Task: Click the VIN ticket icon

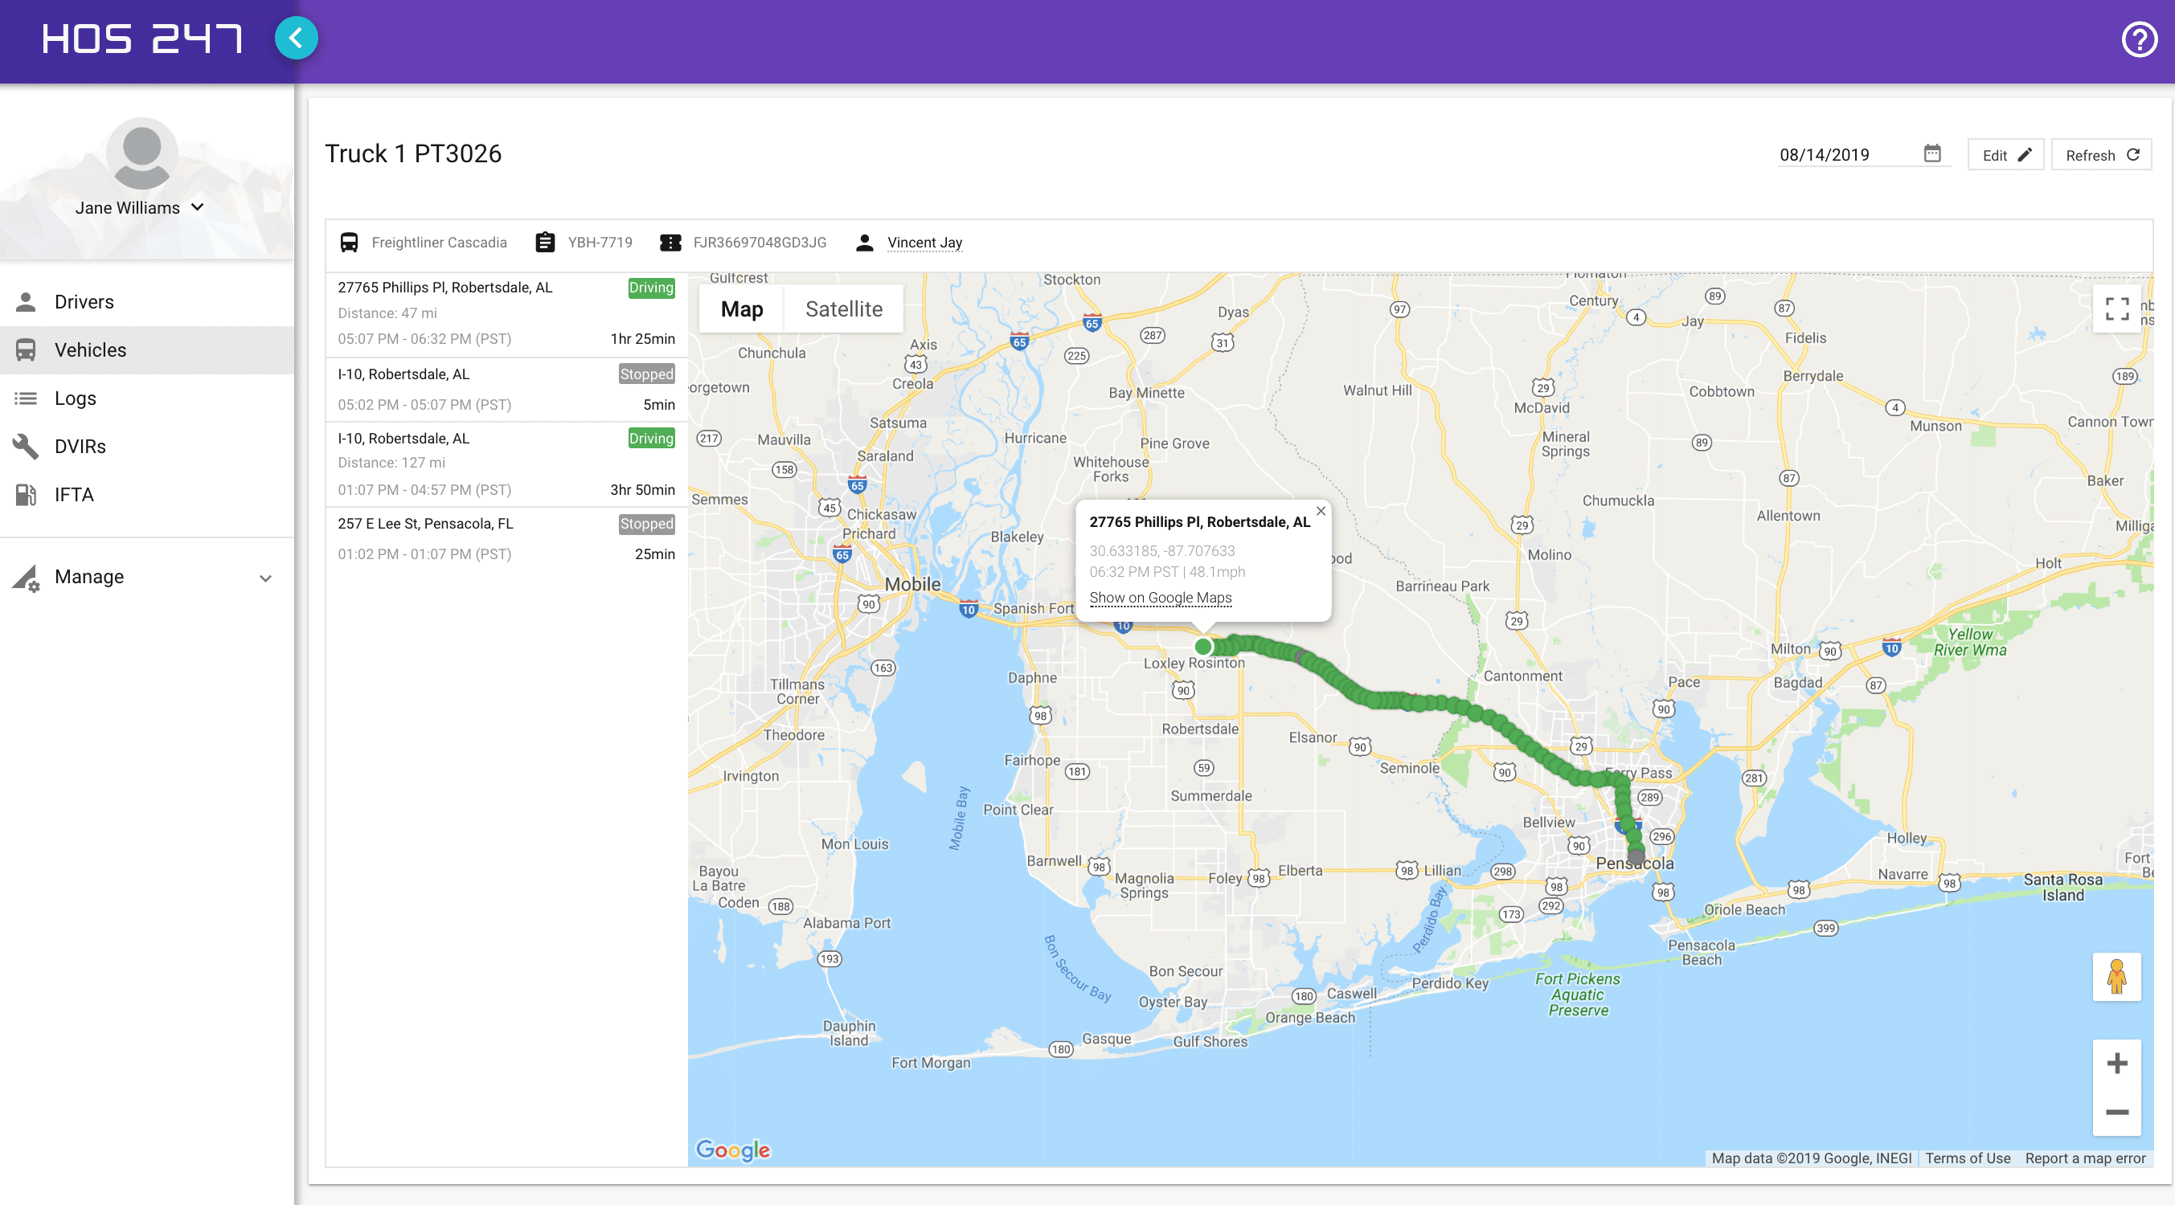Action: [670, 242]
